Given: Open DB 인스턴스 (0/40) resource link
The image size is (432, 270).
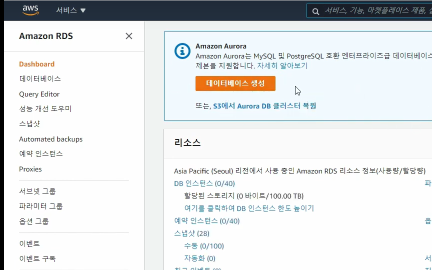Looking at the screenshot, I should click(x=204, y=183).
